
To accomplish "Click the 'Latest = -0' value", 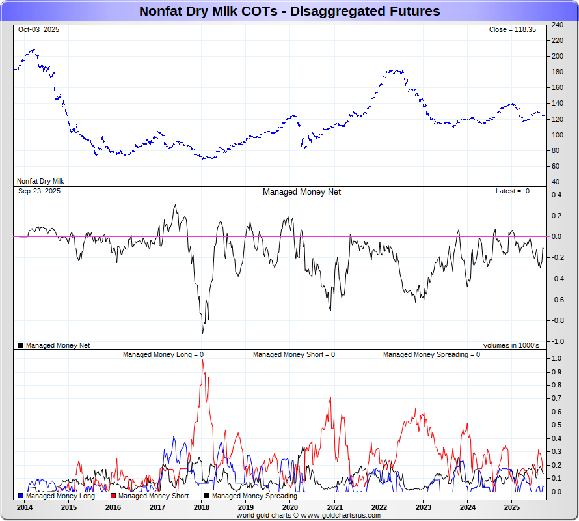I will (x=513, y=191).
